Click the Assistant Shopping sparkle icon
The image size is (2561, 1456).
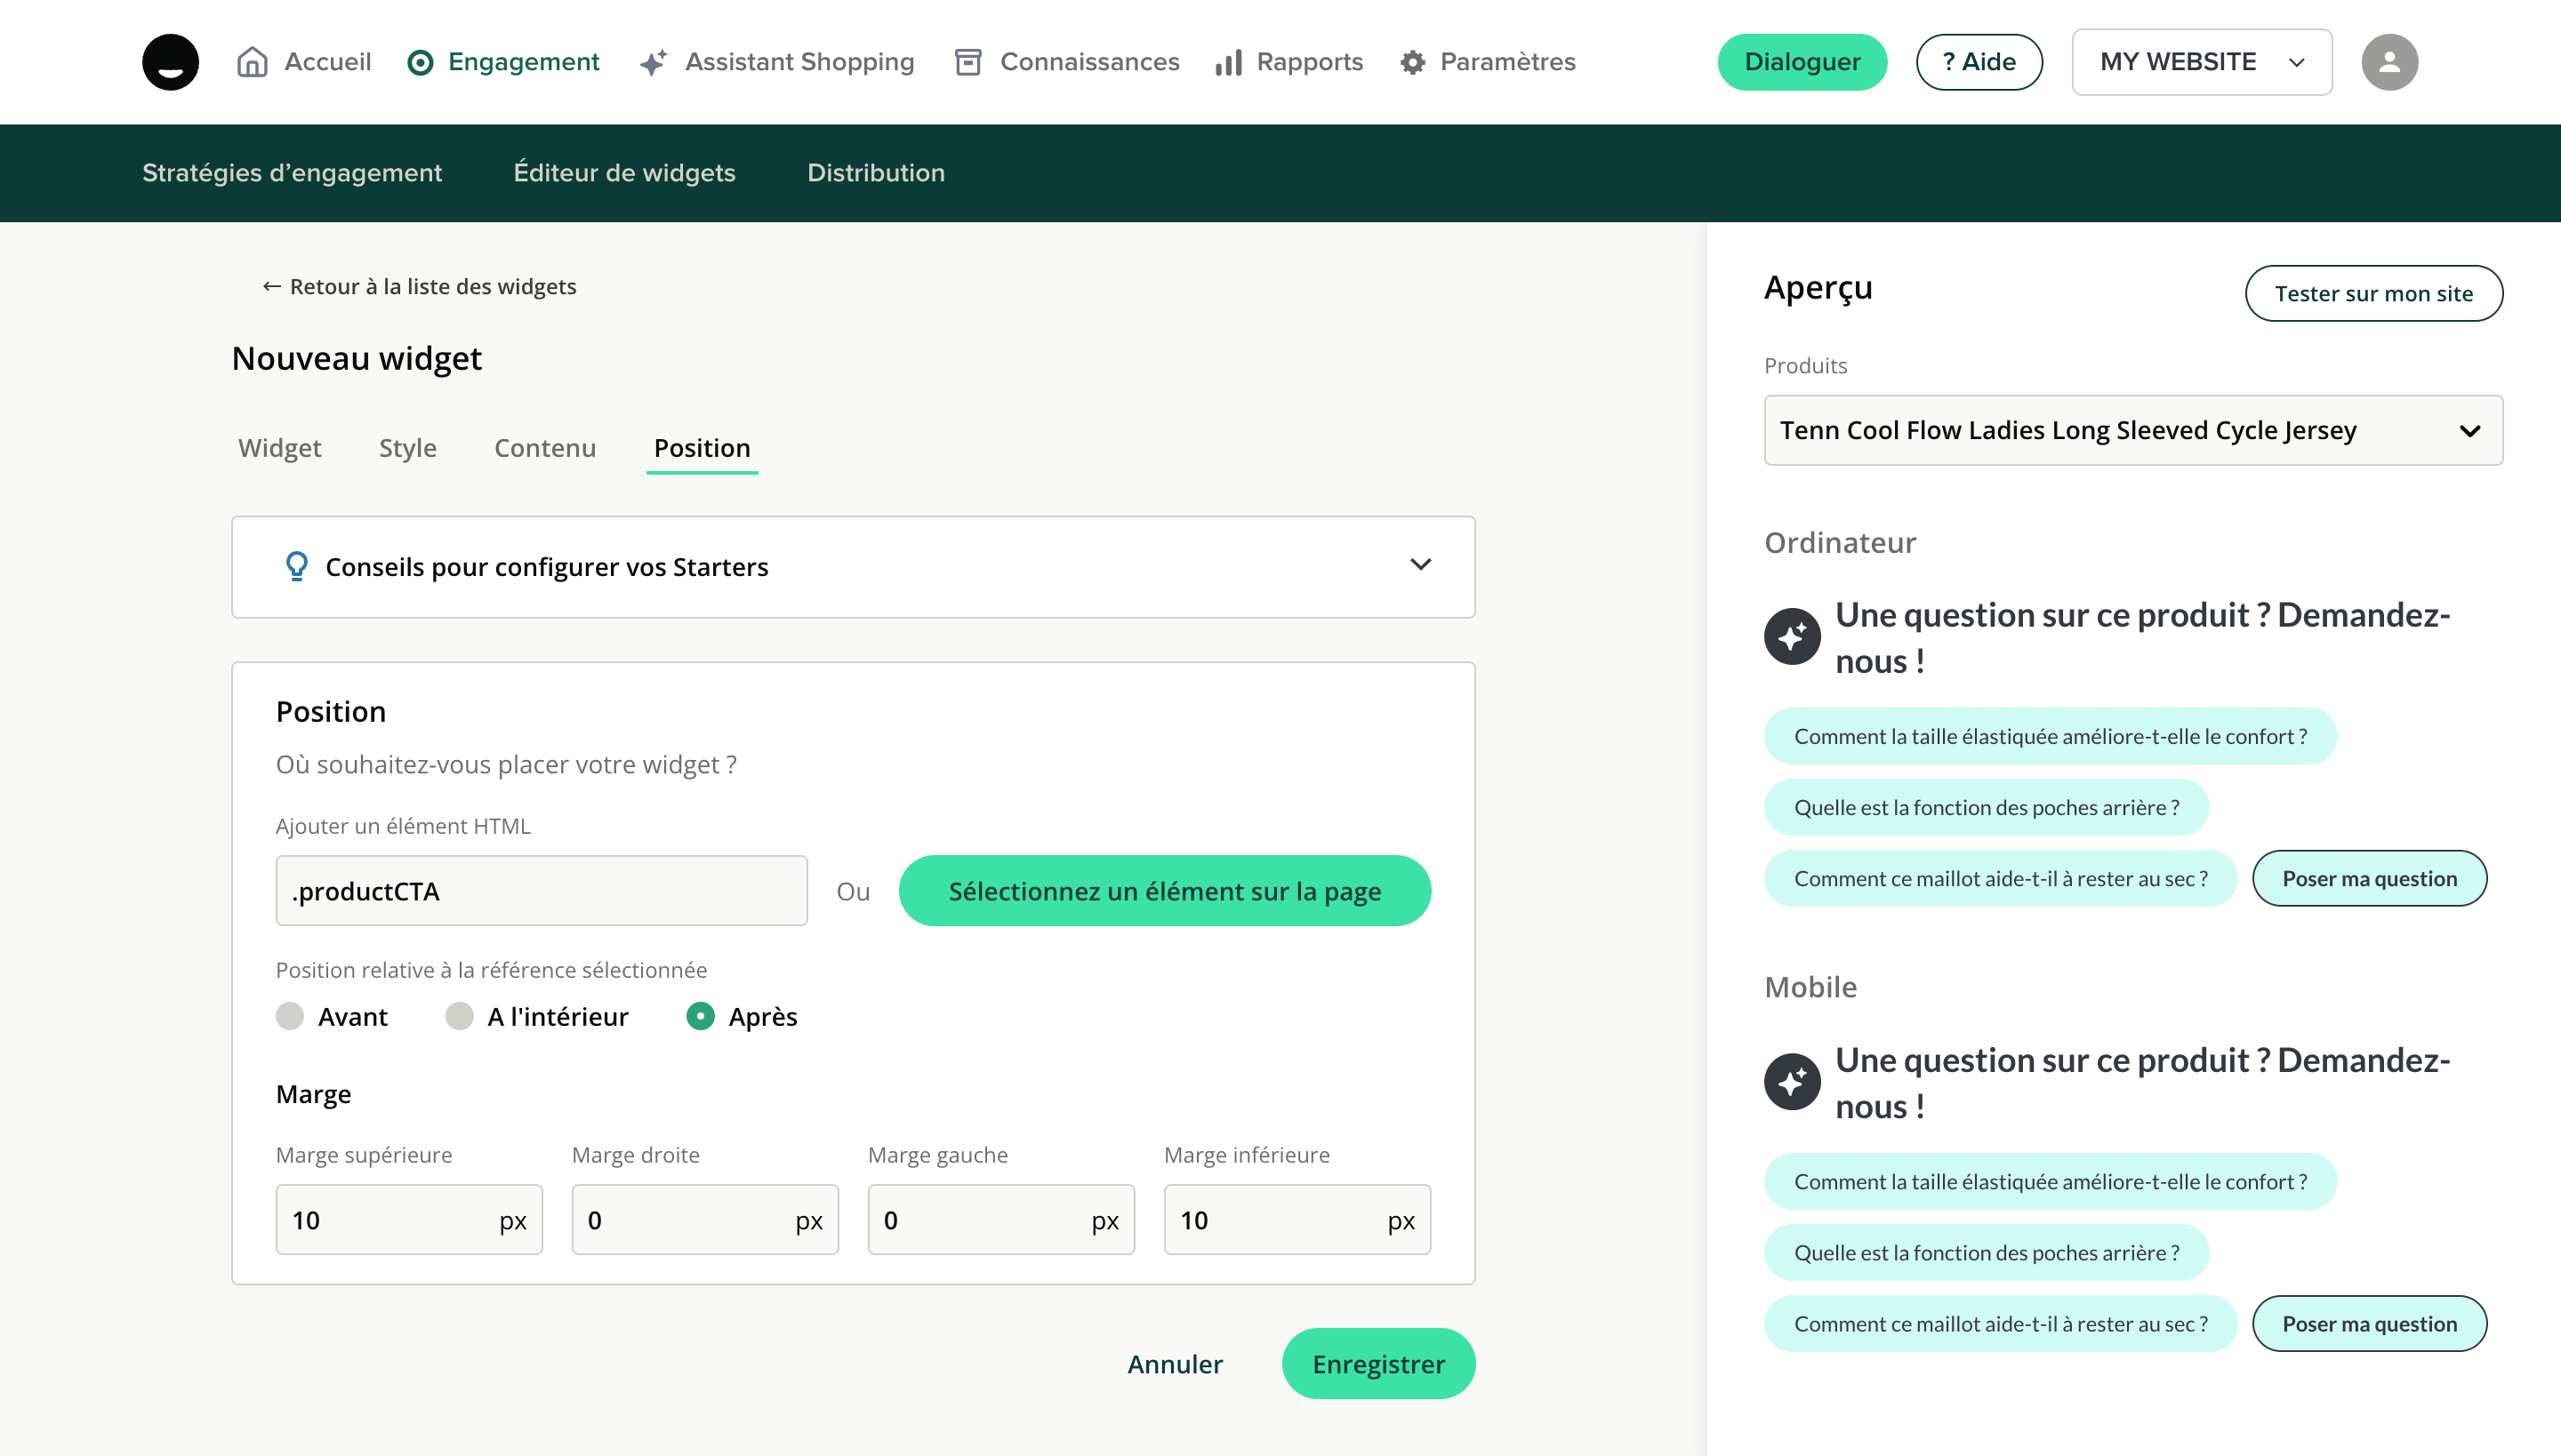coord(654,62)
